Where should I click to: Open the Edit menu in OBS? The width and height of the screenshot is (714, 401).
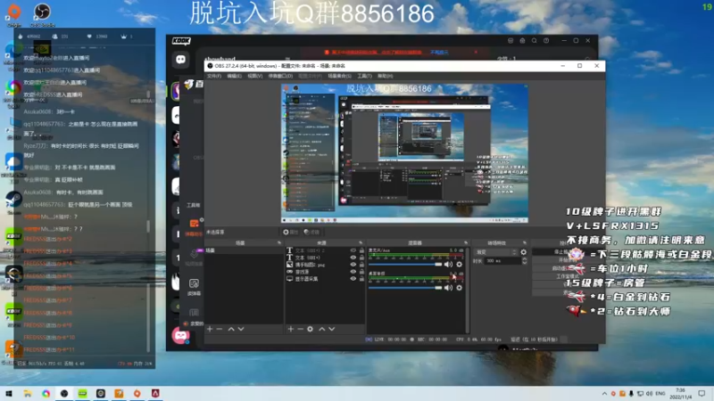pyautogui.click(x=234, y=76)
